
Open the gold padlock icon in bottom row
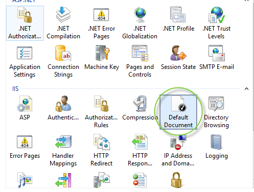click(x=176, y=180)
